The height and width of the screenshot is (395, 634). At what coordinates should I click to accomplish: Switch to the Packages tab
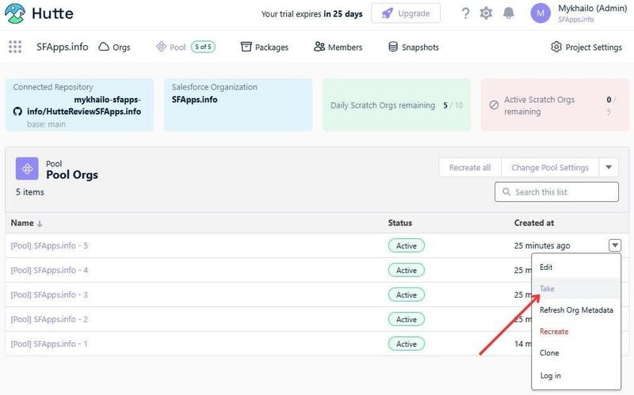265,47
